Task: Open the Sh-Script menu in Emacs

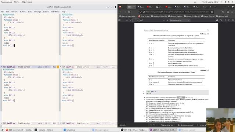Action: coord(37,12)
